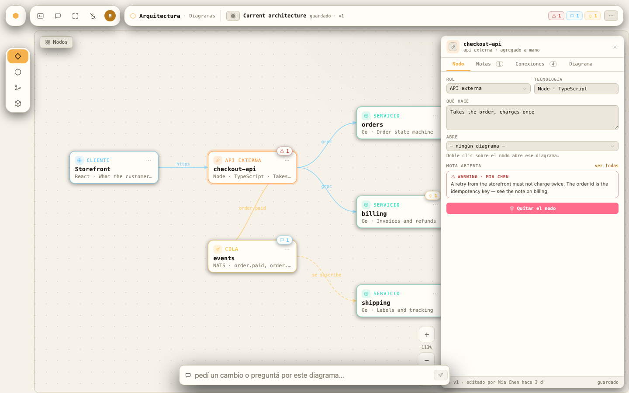Click the lightbulb count badge in header

(x=592, y=16)
